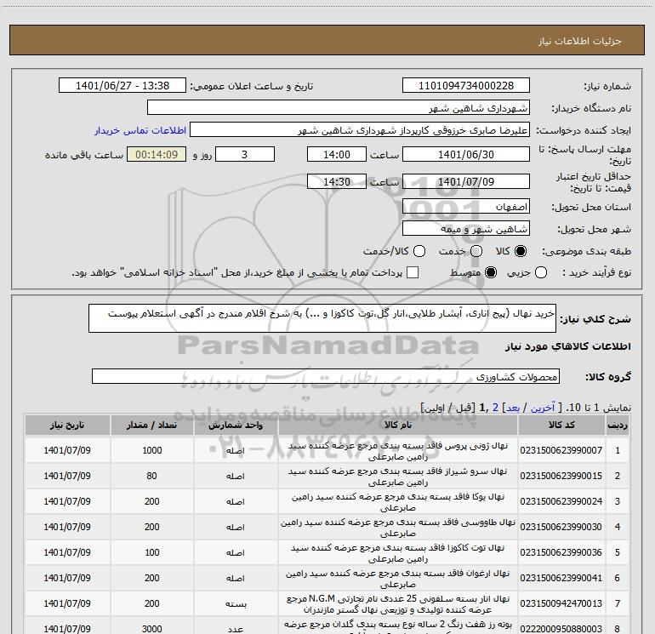Screen dimensions: 655x634
Task: Go to the بعد page link
Action: pos(514,408)
